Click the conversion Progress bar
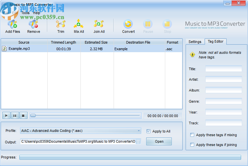The height and width of the screenshot is (166, 248). coord(130,157)
